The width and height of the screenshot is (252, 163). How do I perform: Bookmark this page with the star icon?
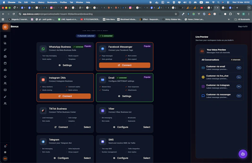coord(176,14)
